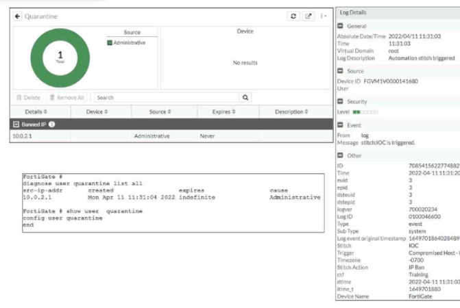460x308 pixels.
Task: Click the Log ID value 0100046600
Action: coord(424,217)
